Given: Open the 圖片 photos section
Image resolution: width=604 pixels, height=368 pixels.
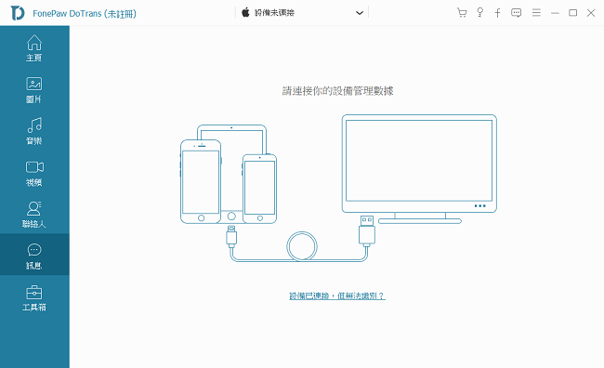Looking at the screenshot, I should pos(34,90).
